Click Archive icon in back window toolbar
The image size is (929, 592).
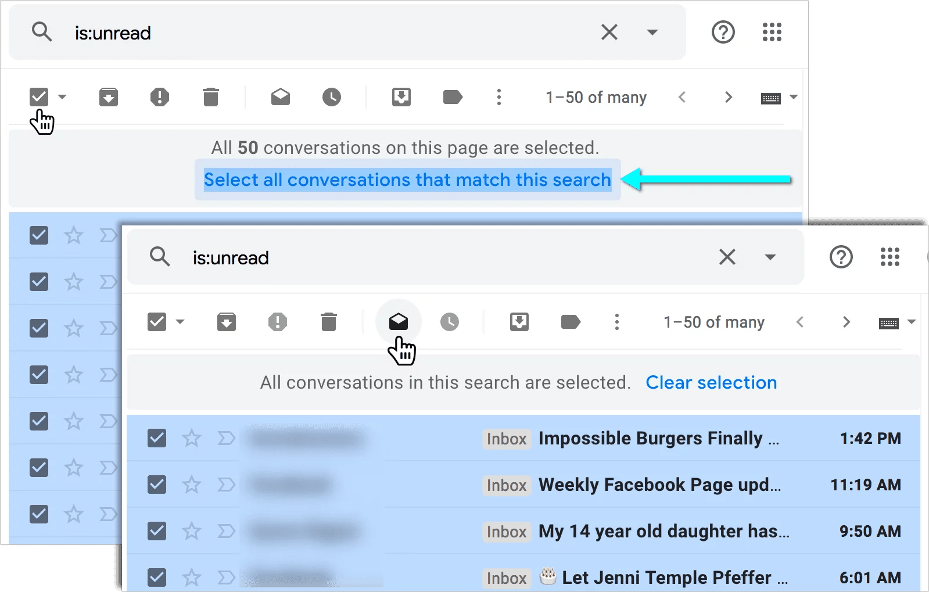pyautogui.click(x=109, y=97)
